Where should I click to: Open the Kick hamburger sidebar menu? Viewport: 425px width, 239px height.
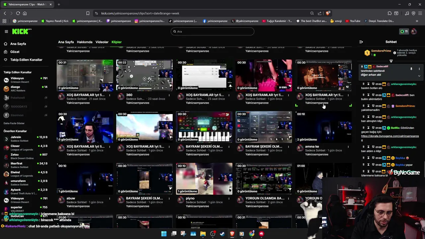(x=6, y=32)
